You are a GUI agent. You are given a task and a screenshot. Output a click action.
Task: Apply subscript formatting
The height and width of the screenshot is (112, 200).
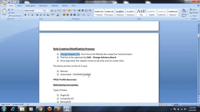(41, 15)
